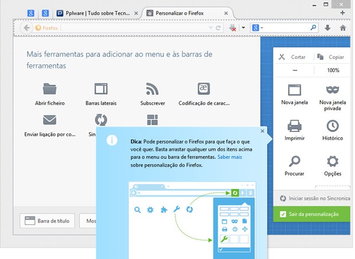The height and width of the screenshot is (259, 355).
Task: Open dropdown next to download helper icon
Action: tap(243, 28)
